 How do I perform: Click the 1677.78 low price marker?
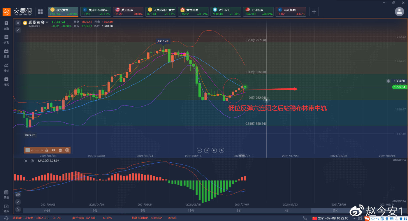point(30,135)
